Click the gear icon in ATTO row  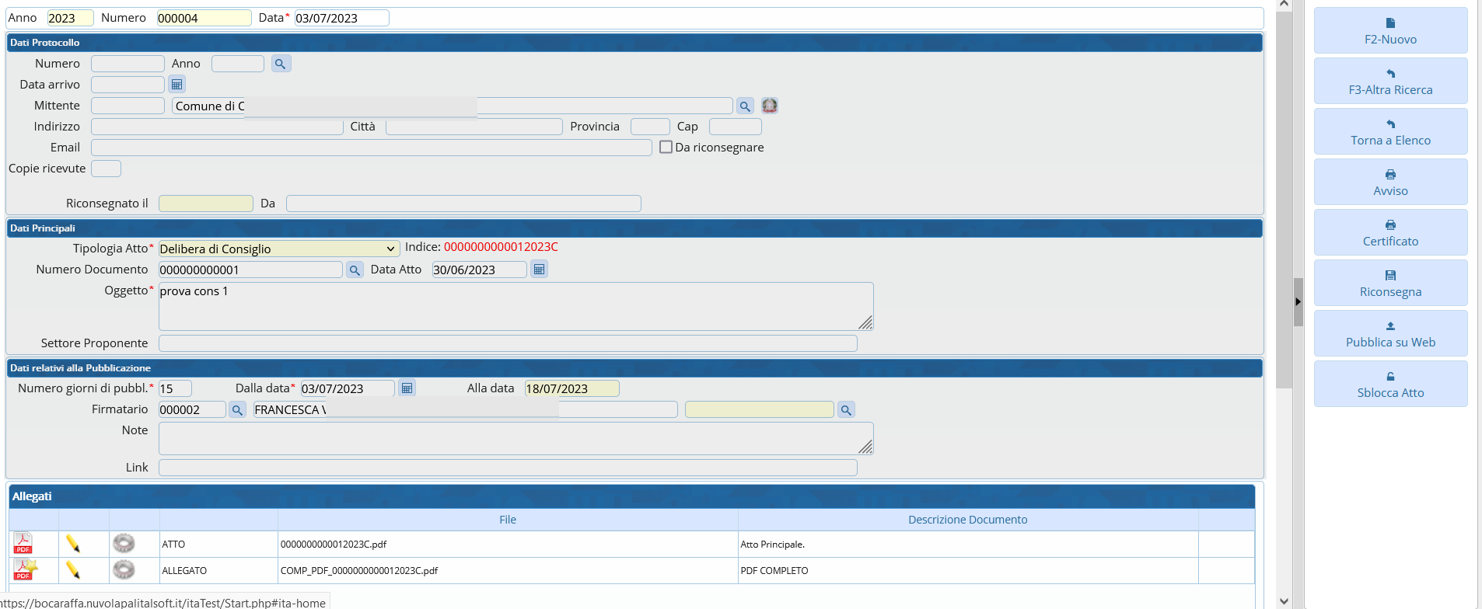124,544
